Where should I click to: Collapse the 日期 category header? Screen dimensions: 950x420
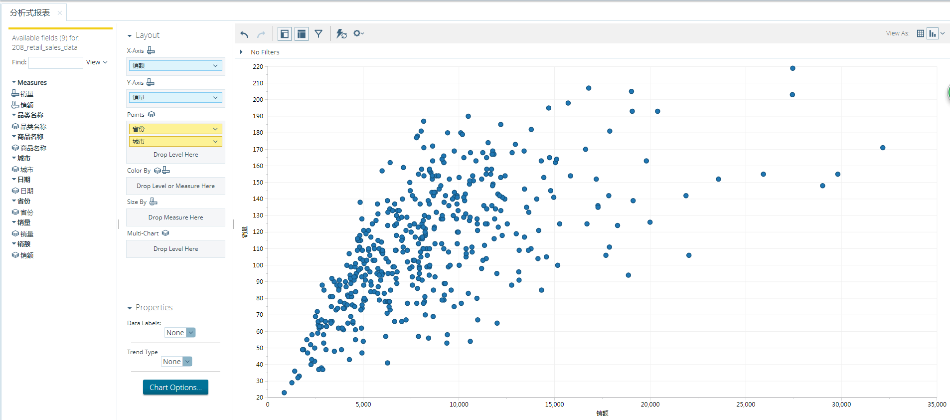click(14, 180)
